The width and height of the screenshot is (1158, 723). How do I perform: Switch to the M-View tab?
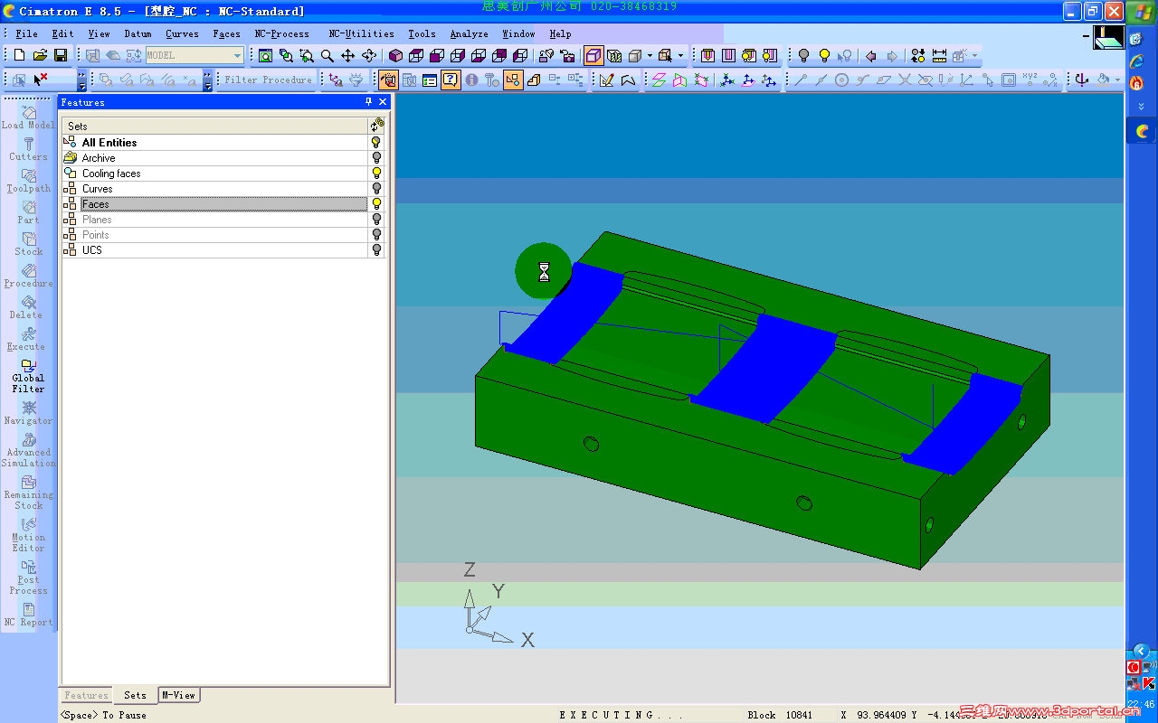click(x=178, y=695)
